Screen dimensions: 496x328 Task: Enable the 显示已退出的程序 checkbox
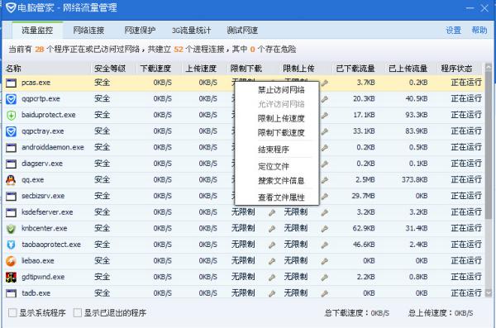(x=77, y=313)
